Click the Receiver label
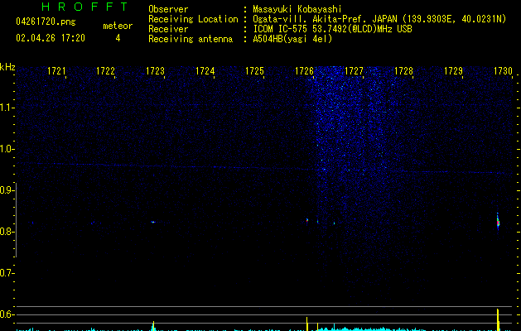This screenshot has width=521, height=331. coord(168,29)
